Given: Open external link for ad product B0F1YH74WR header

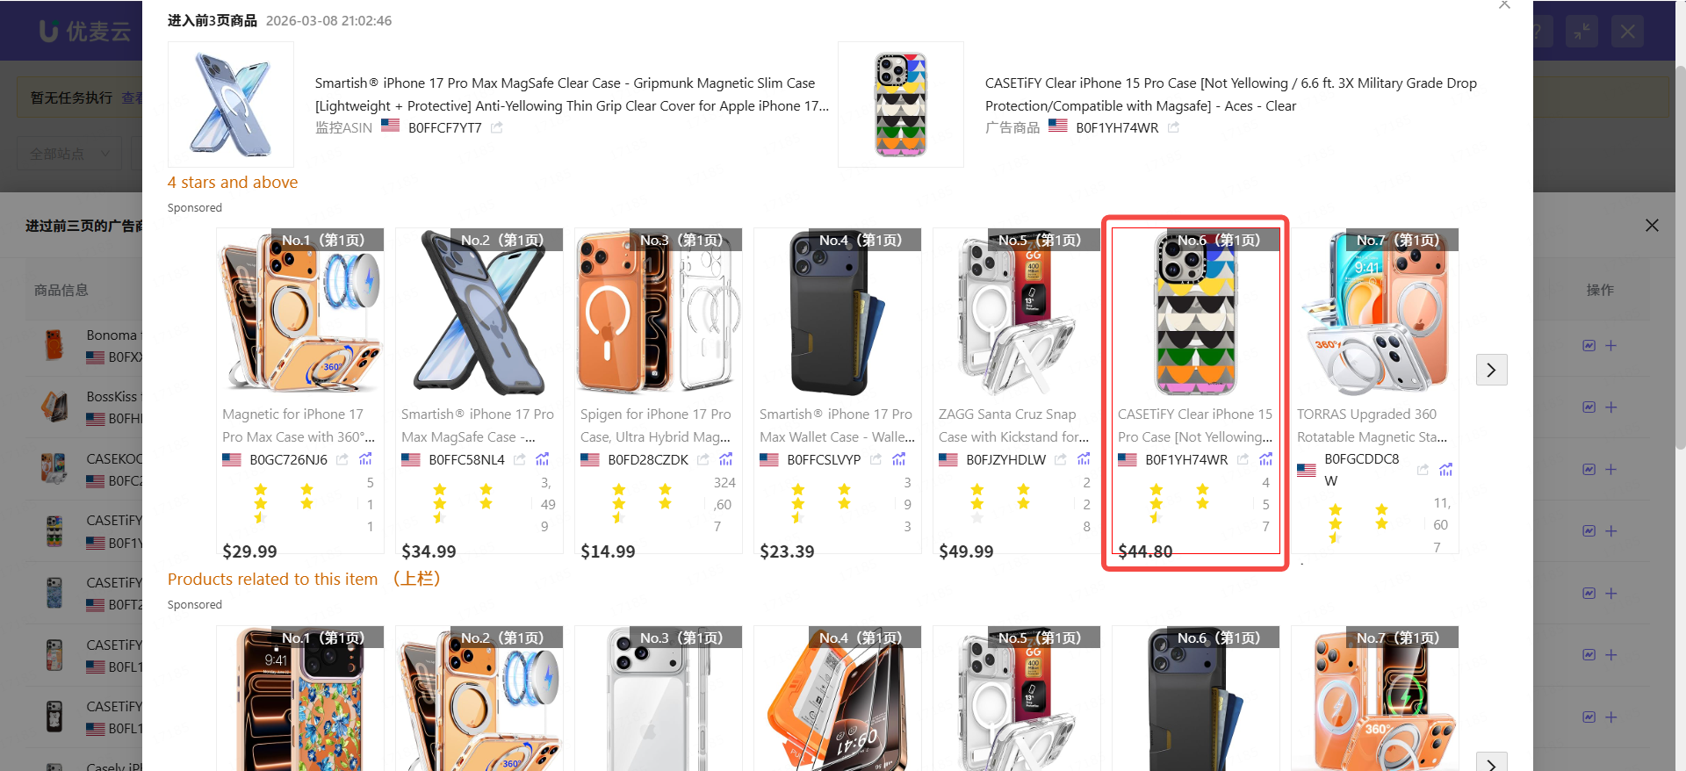Looking at the screenshot, I should pyautogui.click(x=1173, y=128).
